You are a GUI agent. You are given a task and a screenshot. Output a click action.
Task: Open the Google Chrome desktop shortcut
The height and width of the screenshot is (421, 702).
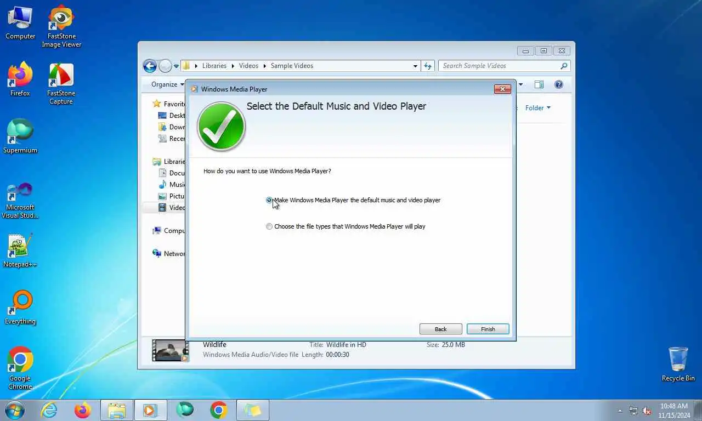point(20,368)
